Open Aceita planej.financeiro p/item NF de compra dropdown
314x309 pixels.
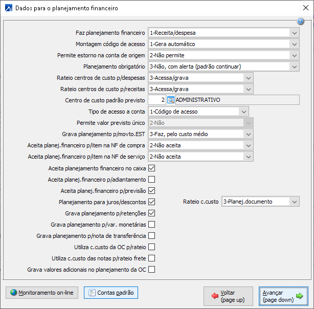(x=200, y=145)
